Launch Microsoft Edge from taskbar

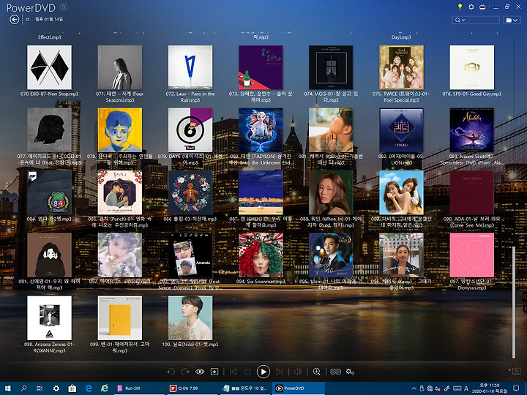(89, 388)
